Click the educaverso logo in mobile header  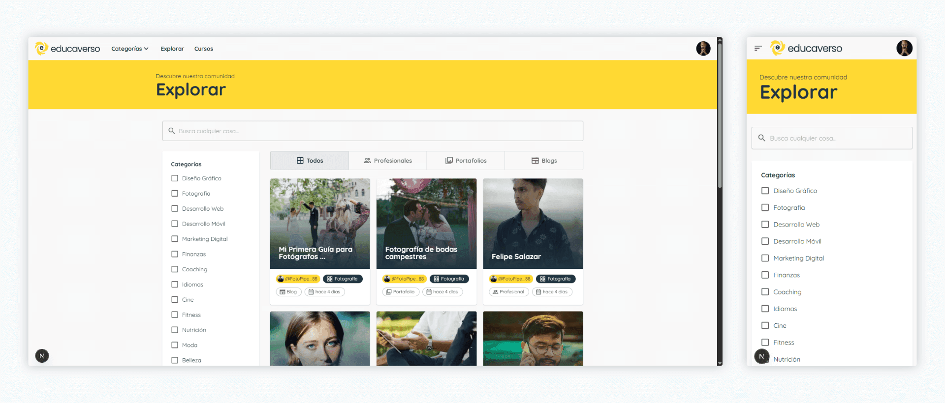[x=806, y=48]
